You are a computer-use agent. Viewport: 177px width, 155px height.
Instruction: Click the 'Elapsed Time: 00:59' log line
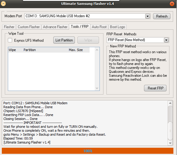[18, 138]
